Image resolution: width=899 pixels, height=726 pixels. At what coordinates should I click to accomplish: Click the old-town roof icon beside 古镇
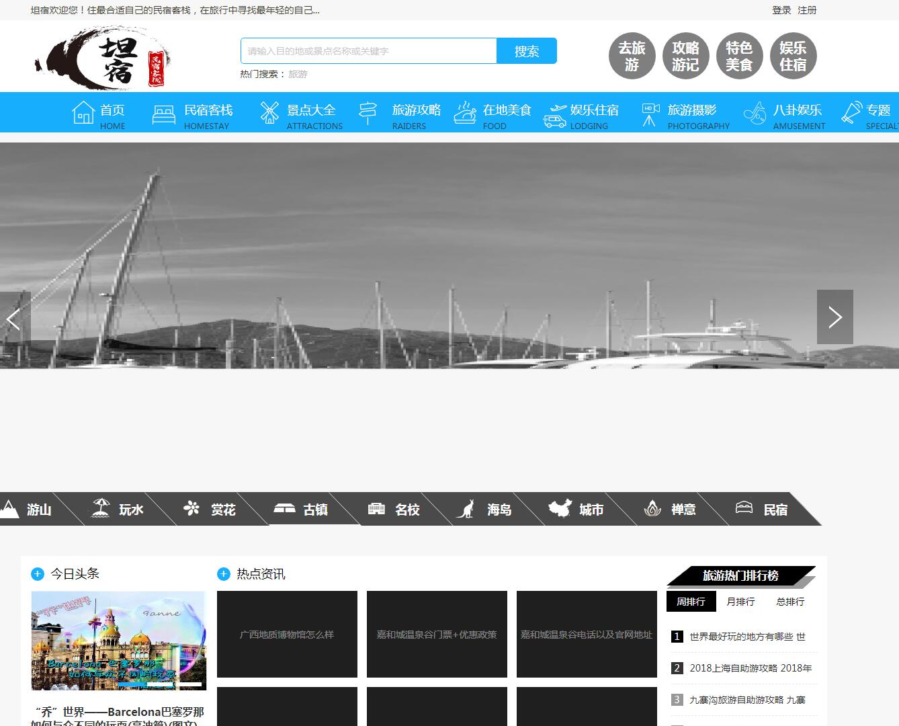pos(284,508)
